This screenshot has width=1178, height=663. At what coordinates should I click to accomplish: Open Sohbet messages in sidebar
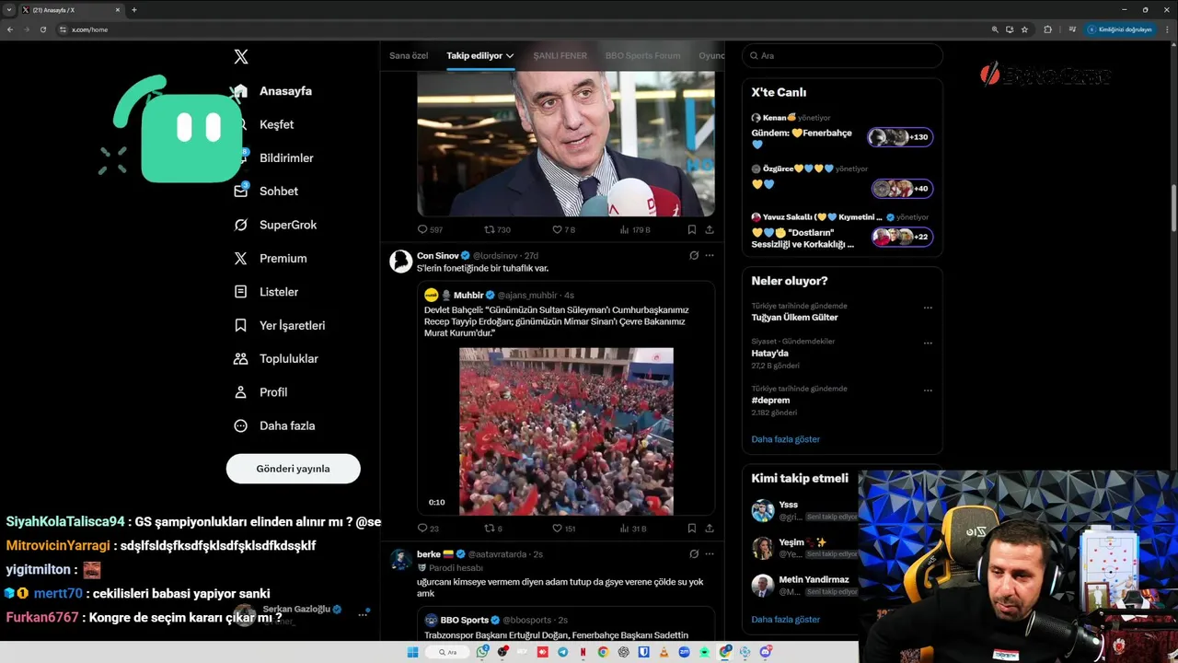point(266,192)
